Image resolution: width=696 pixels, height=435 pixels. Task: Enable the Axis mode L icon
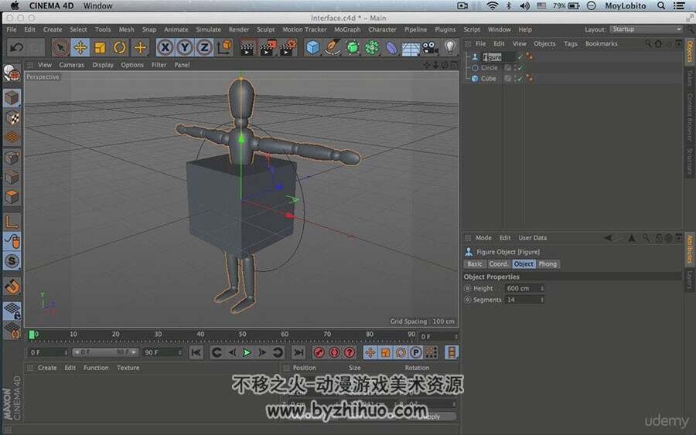[x=12, y=221]
